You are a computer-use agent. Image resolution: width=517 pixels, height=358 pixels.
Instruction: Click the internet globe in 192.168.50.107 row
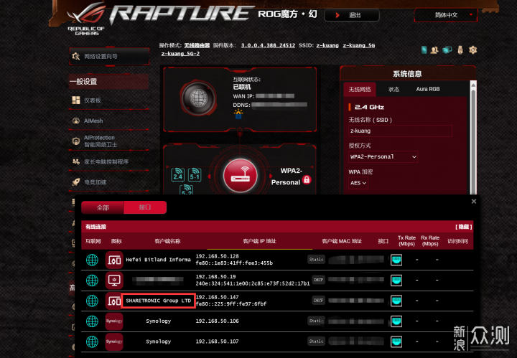[x=92, y=341]
